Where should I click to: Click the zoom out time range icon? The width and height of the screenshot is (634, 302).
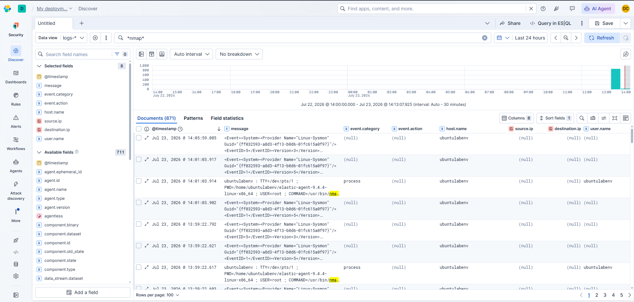[x=566, y=38]
